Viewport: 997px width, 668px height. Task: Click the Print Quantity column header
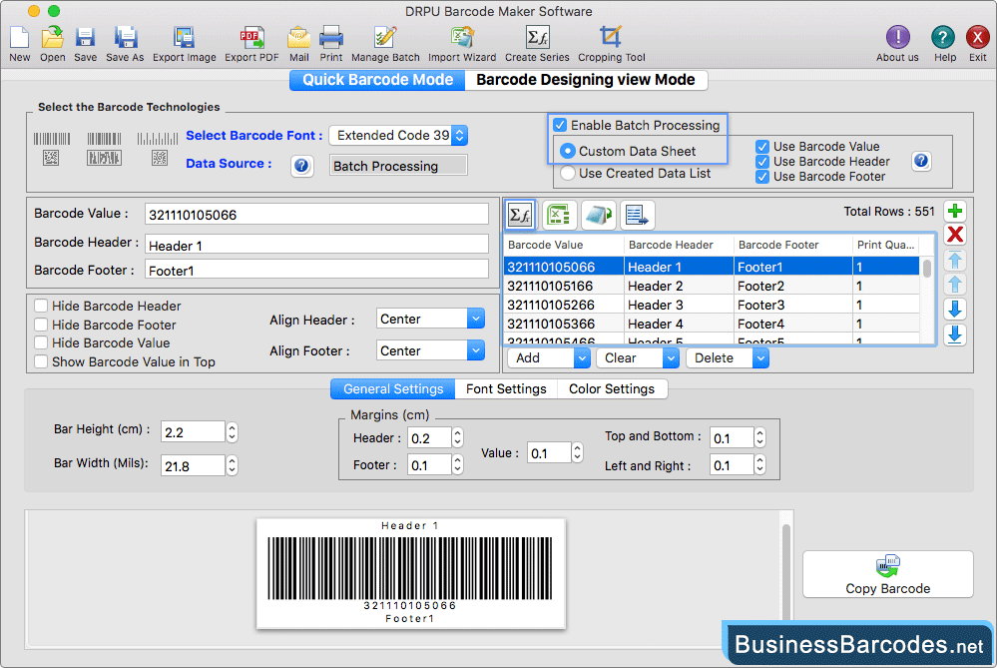pos(886,245)
